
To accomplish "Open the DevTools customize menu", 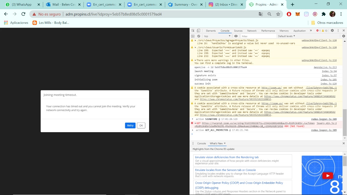I will pyautogui.click(x=338, y=31).
